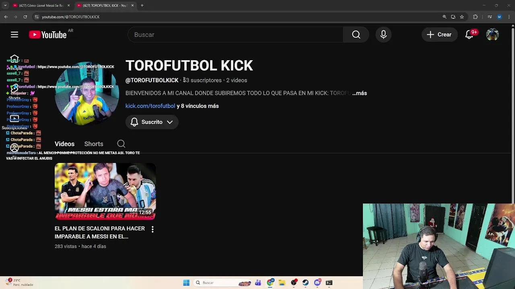Open the Windows Start menu
Viewport: 515px width, 289px height.
186,283
